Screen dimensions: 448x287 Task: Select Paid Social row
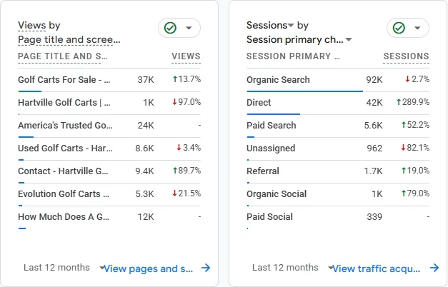338,217
